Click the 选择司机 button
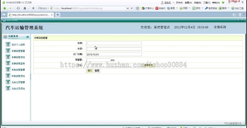Screen dimensions: 247x128 (x=149, y=65)
